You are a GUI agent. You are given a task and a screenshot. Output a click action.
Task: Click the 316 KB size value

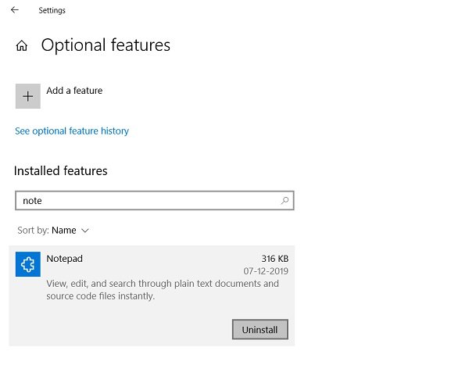click(x=274, y=259)
